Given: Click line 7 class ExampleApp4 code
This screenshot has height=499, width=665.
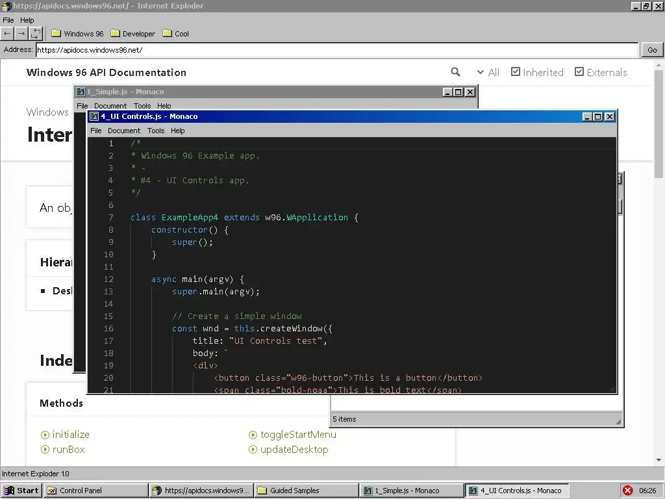Looking at the screenshot, I should [x=244, y=217].
